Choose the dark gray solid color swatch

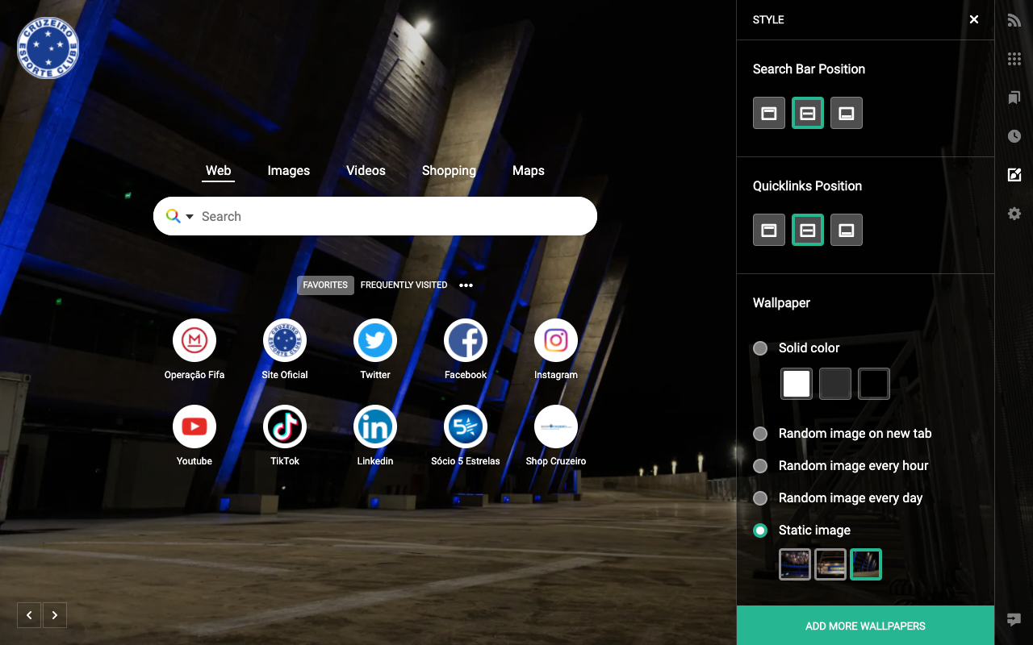(835, 384)
